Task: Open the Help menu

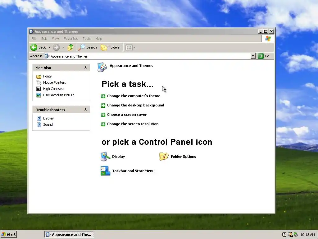Action: tap(98, 39)
